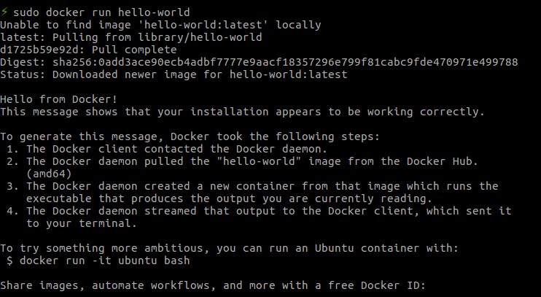Click the 'Hello from Docker!' line
The height and width of the screenshot is (297, 541).
(x=58, y=99)
